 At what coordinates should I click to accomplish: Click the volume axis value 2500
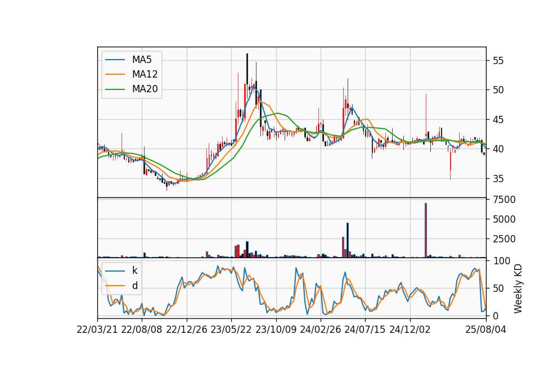coord(504,239)
